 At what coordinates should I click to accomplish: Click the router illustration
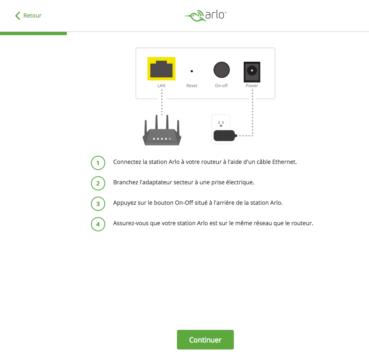[162, 130]
